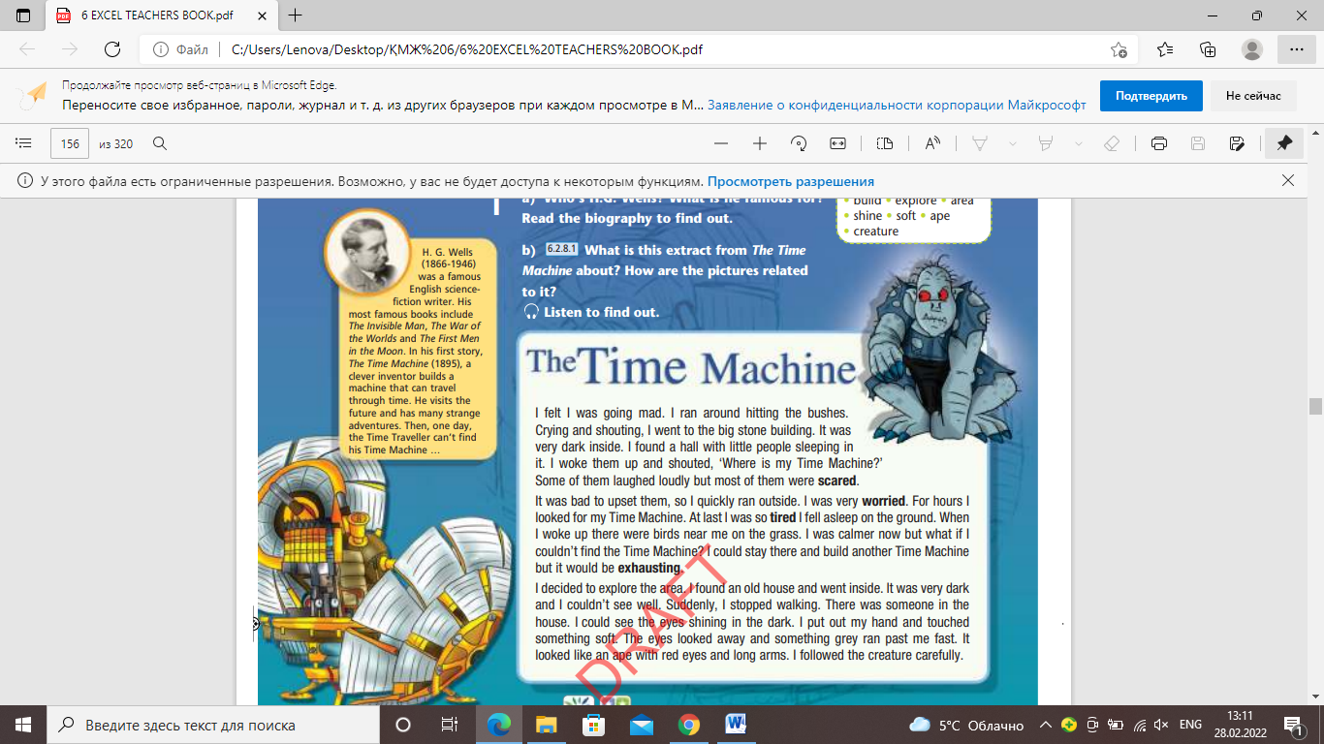The image size is (1324, 744).
Task: Click the name 'H. G. Wells' in biography
Action: click(447, 252)
